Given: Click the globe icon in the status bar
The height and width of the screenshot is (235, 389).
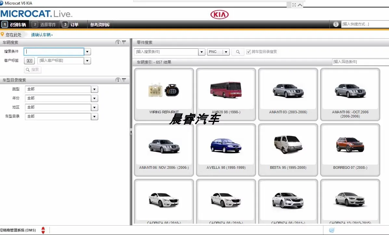Looking at the screenshot, I should pos(332,230).
